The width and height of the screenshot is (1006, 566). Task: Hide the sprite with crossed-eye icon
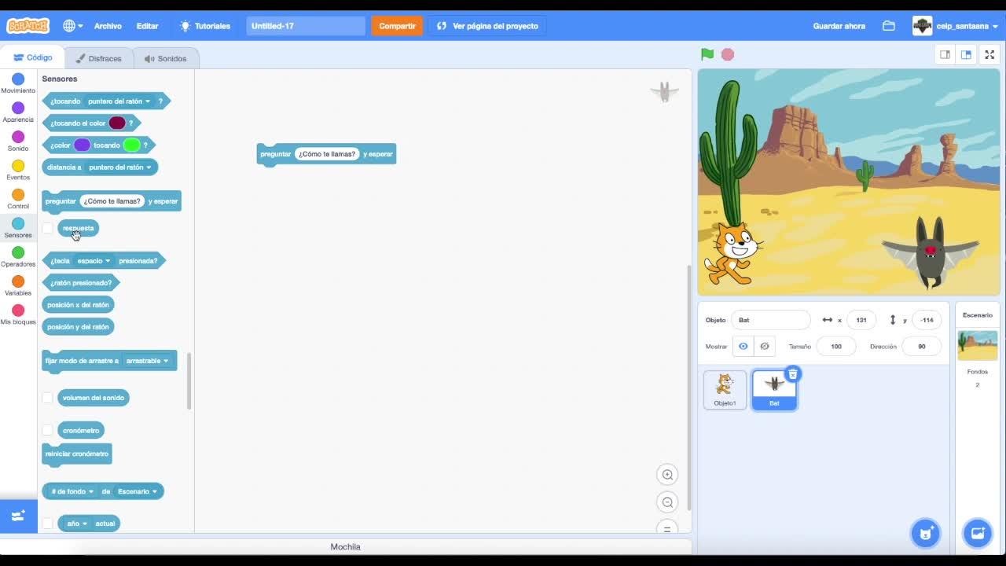[x=764, y=347]
